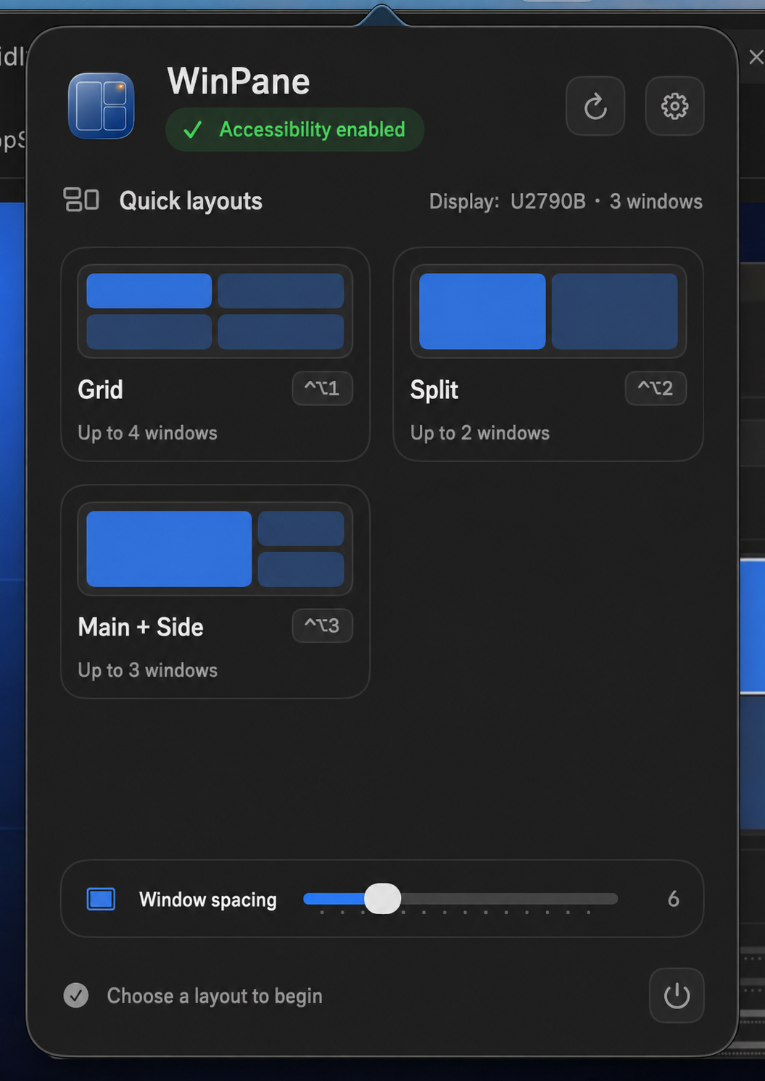Click the Grid shortcut badge ⌃⌥1

323,388
